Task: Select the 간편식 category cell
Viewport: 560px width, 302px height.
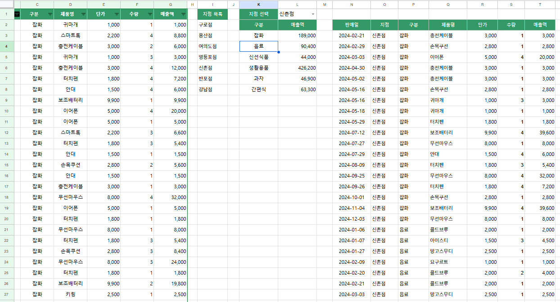Action: click(258, 89)
